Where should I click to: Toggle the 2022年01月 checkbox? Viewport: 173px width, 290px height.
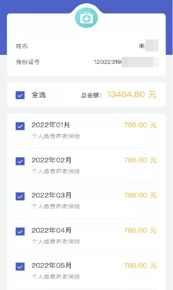coord(20,126)
